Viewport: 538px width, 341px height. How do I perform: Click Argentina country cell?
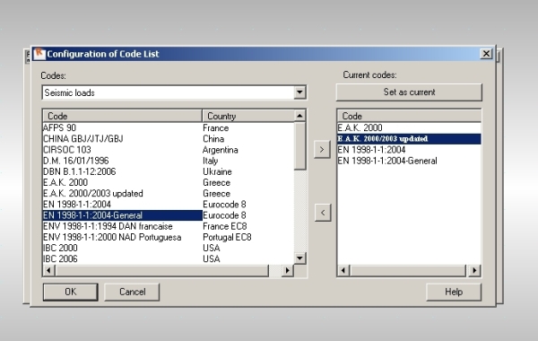click(x=221, y=150)
